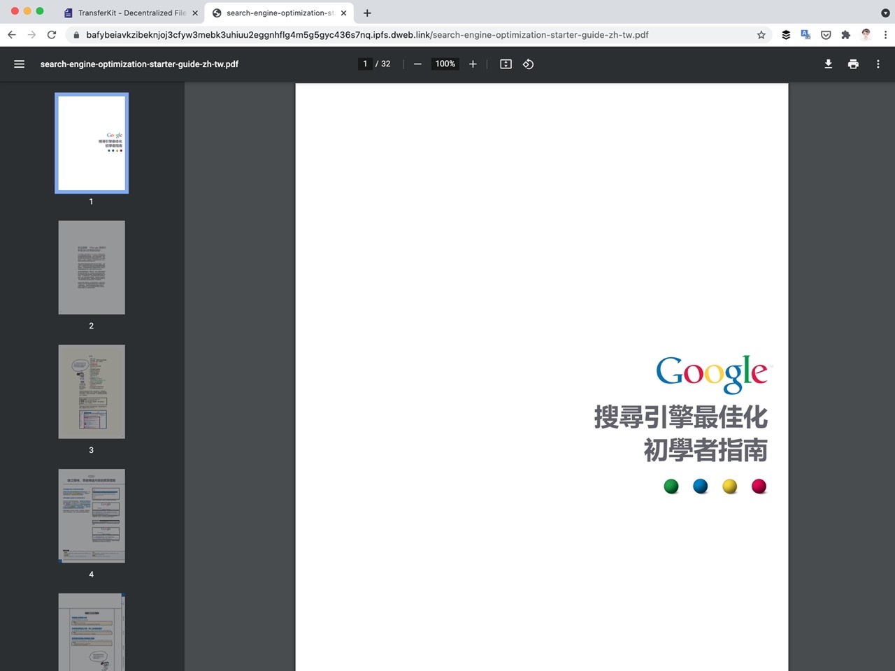Click the 初學者指南 subtitle text
Viewport: 895px width, 671px height.
pyautogui.click(x=706, y=450)
